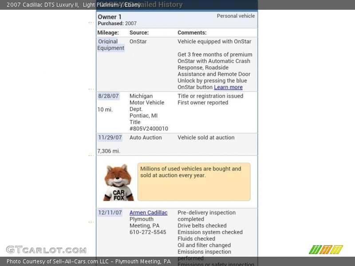Click the Source column header
Screen dimensions: 355x266
(139, 32)
